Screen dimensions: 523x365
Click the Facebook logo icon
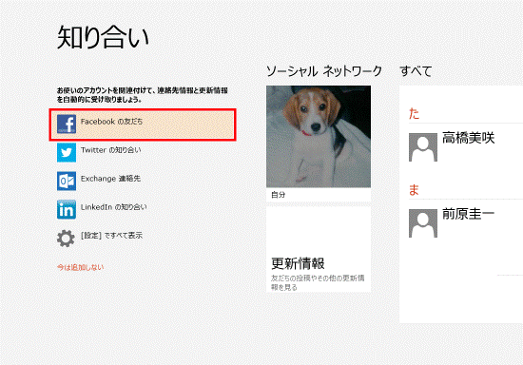point(67,124)
